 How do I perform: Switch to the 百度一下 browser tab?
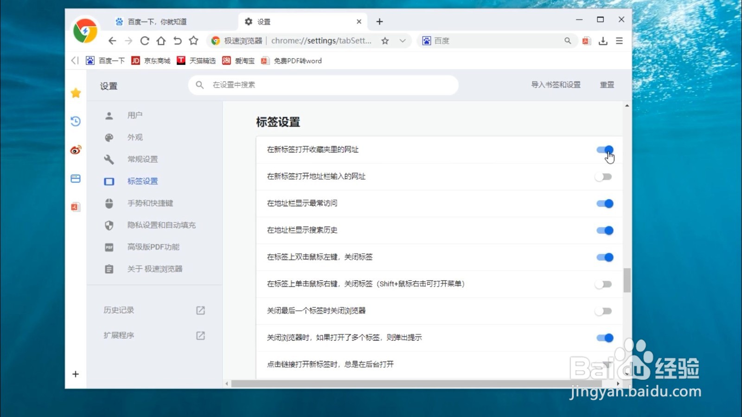(x=158, y=21)
